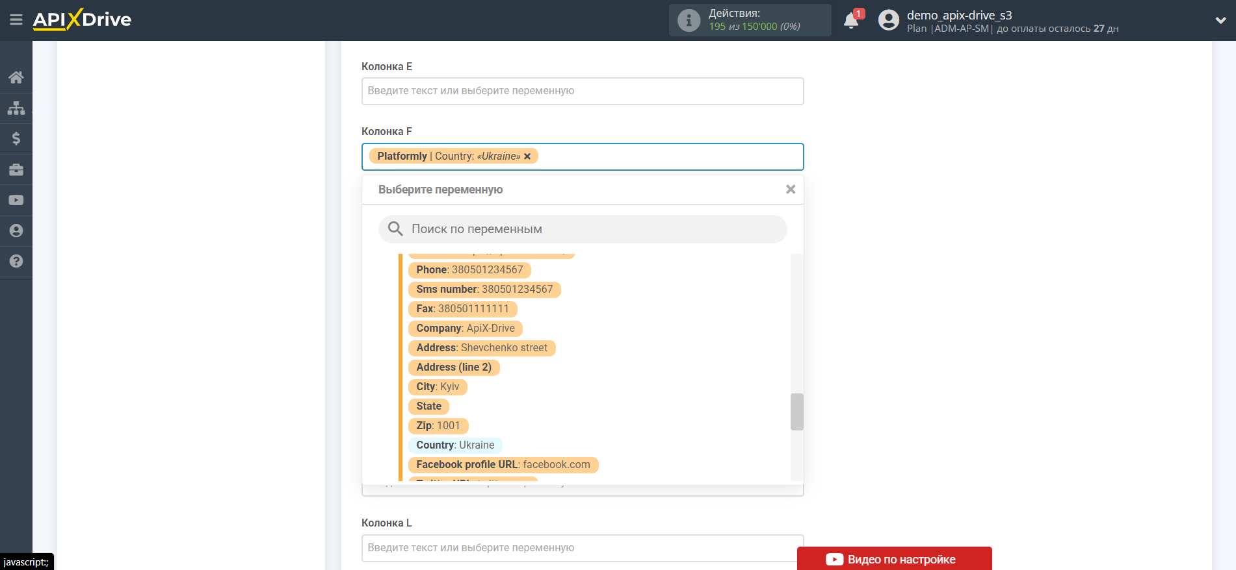This screenshot has width=1236, height=570.
Task: Open the YouTube video tutorials icon
Action: [16, 200]
